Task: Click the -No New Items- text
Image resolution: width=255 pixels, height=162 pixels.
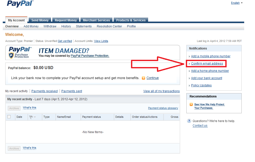Action: click(93, 132)
